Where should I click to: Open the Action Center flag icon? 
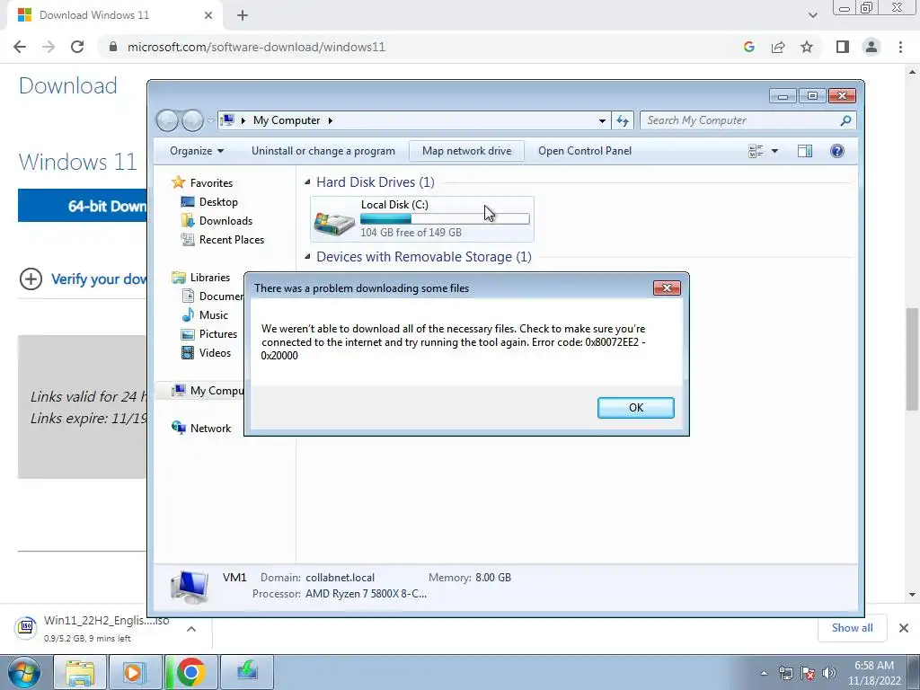tap(808, 673)
